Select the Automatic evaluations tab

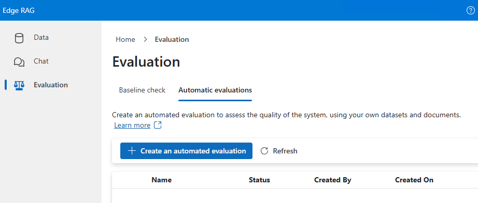(x=215, y=90)
